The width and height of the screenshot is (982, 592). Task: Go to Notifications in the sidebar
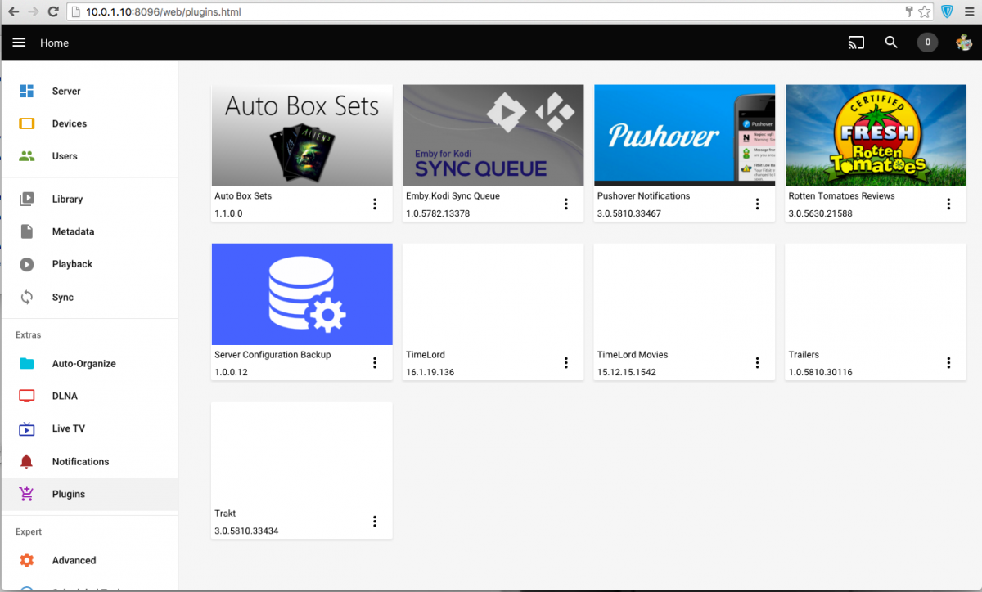coord(80,461)
